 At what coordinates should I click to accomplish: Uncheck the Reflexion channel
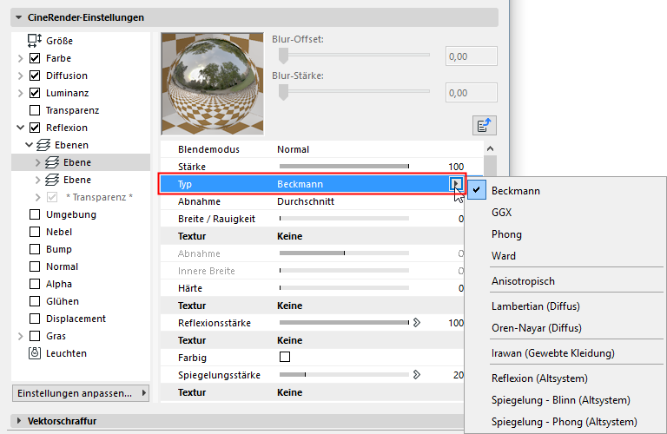coord(35,128)
